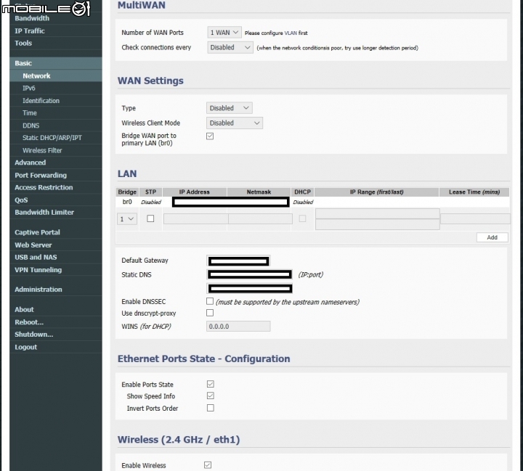The width and height of the screenshot is (523, 471).
Task: Open the QoS section
Action: click(x=21, y=200)
